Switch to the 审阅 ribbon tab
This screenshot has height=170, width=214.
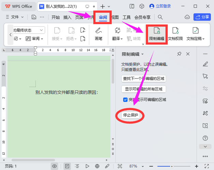103,17
